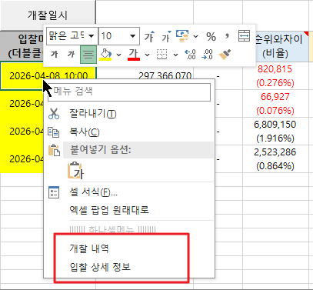Click the 순위와차이 (비율) column header
Image resolution: width=313 pixels, height=290 pixels.
tap(278, 46)
